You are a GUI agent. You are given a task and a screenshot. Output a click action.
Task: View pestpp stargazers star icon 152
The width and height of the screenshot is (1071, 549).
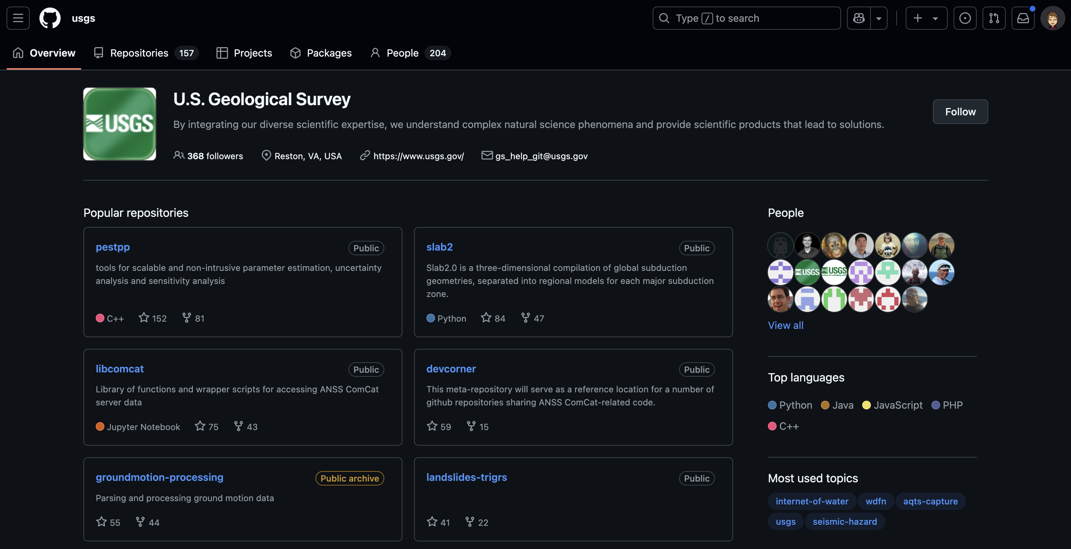153,318
